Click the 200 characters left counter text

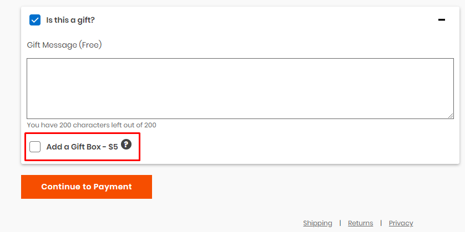tap(92, 125)
